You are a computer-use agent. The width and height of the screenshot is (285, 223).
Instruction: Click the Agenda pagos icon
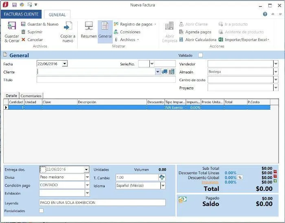pos(182,32)
